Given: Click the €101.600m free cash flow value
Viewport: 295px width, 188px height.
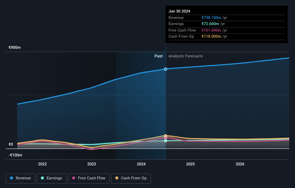Looking at the screenshot, I should (x=211, y=30).
